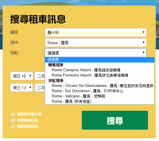The image size is (159, 141).
Task: Open return month dropdown next to 周三 13
Action: point(40,88)
